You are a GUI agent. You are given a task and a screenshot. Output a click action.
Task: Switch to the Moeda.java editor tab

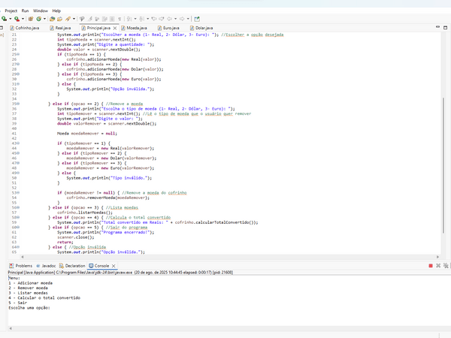tap(137, 28)
